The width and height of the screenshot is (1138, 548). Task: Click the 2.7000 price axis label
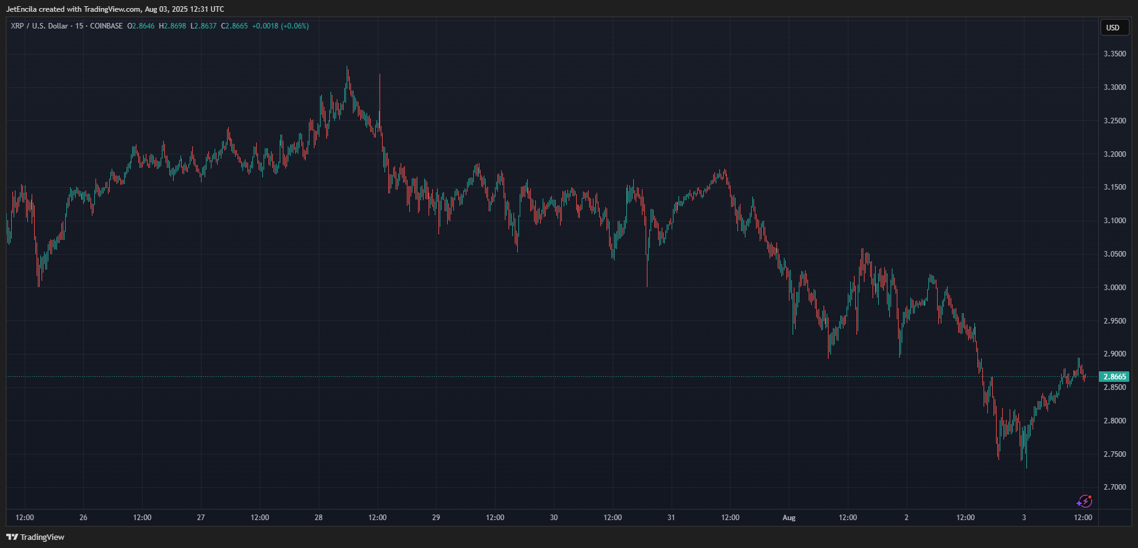click(x=1114, y=487)
